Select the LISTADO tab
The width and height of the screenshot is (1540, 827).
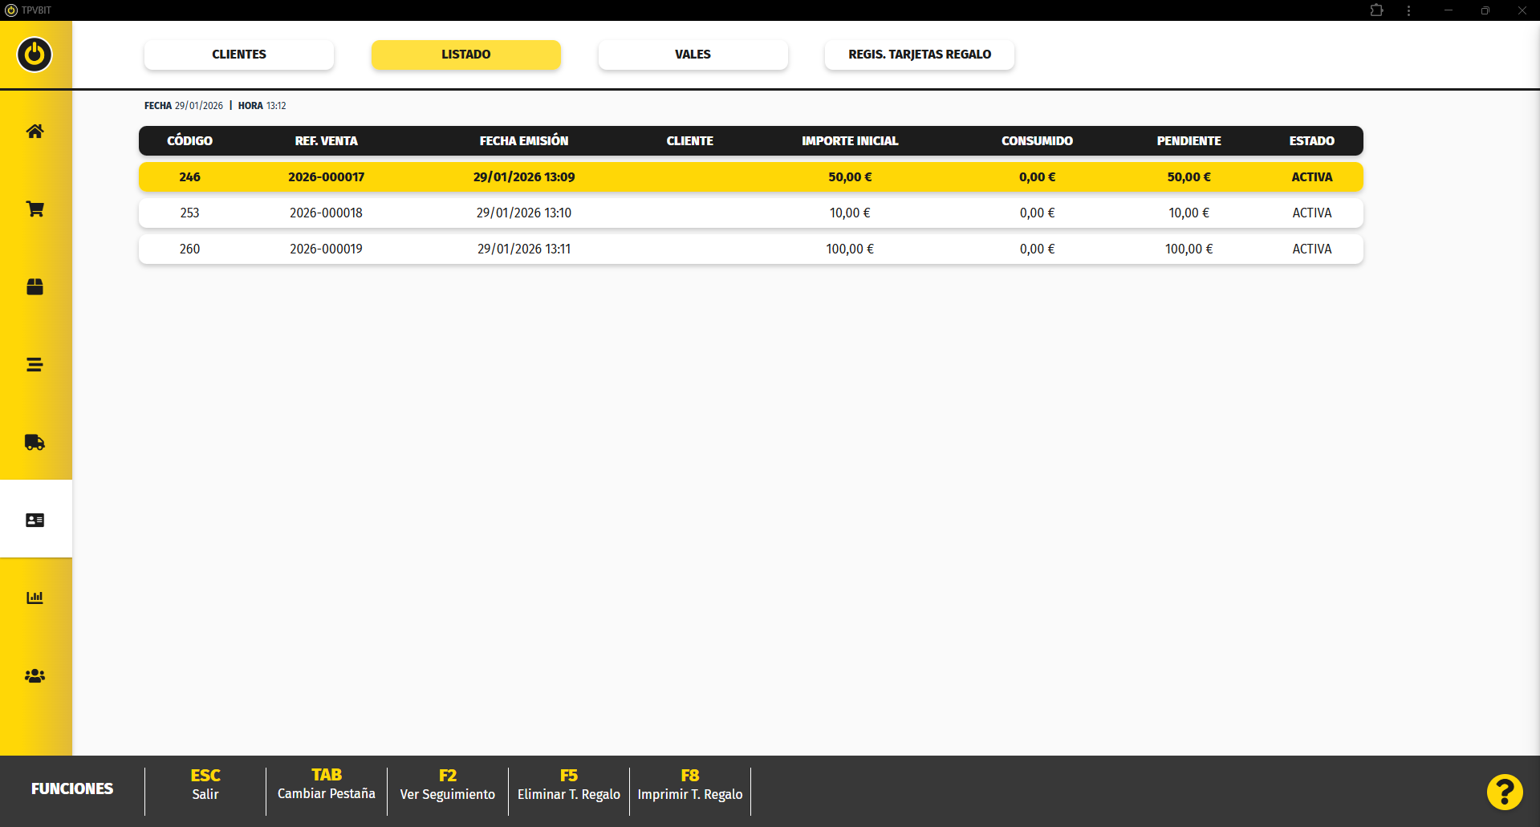[465, 55]
